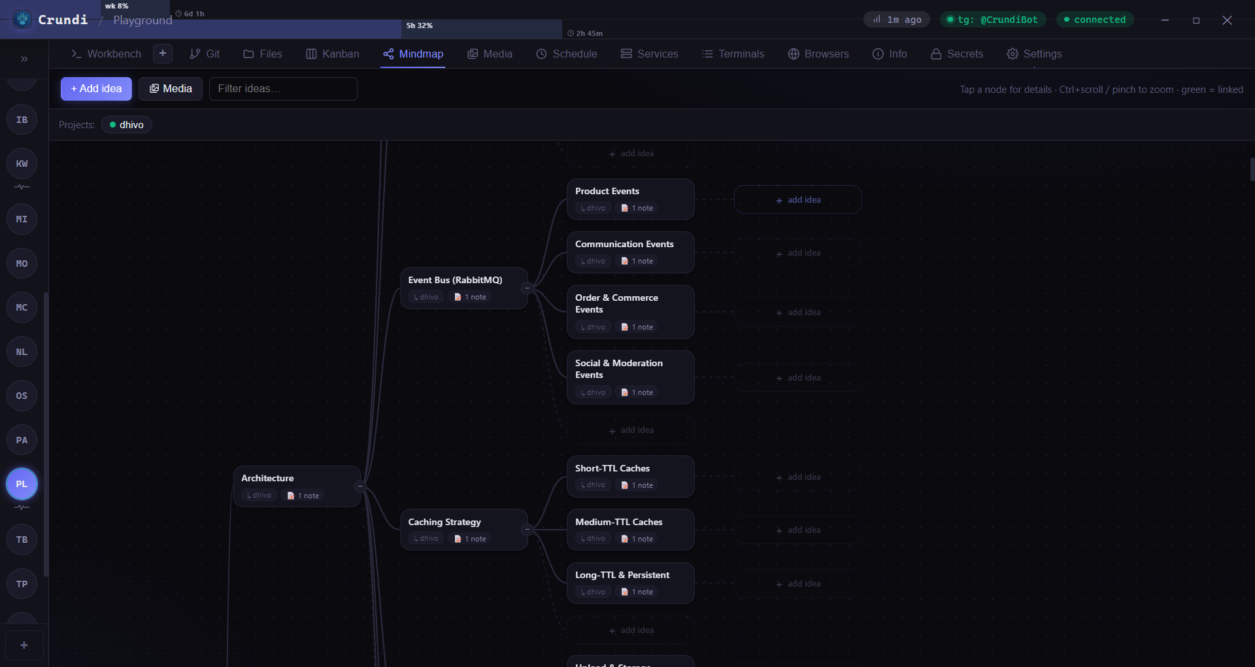Screen dimensions: 1255x667
Task: Open the Long-TTL & Persistent node
Action: (630, 583)
